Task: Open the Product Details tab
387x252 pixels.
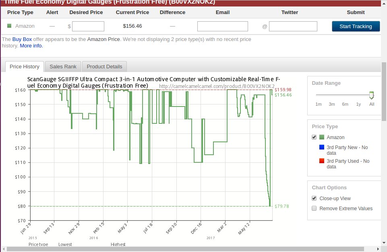Action: point(104,66)
